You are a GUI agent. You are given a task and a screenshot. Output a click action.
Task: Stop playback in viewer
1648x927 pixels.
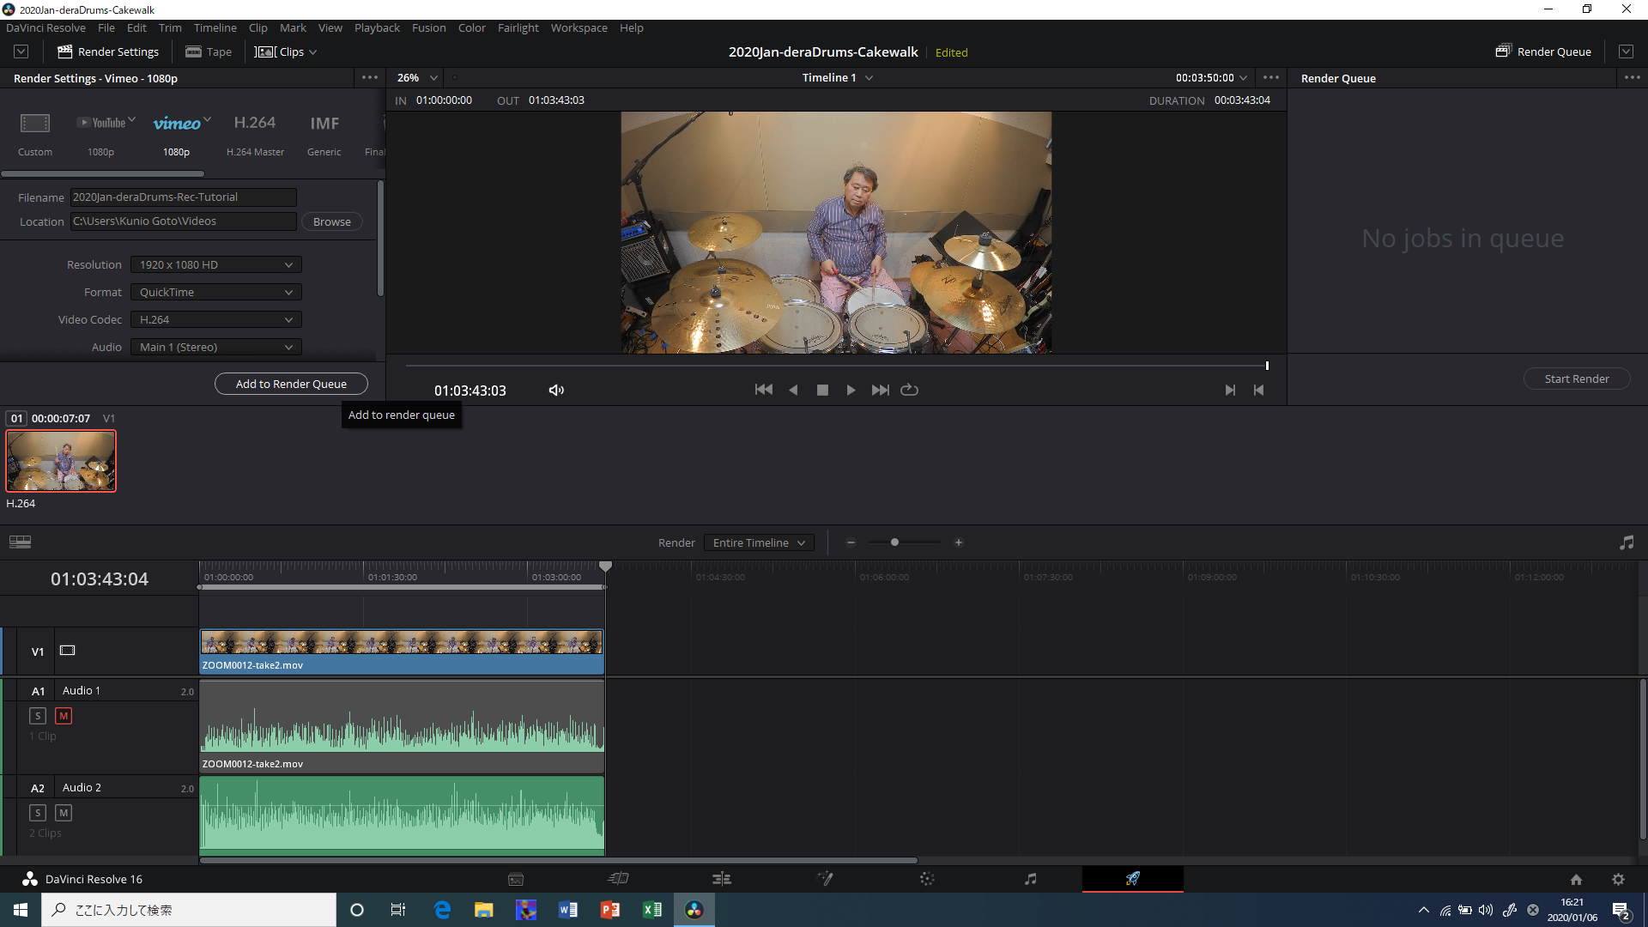(x=822, y=390)
